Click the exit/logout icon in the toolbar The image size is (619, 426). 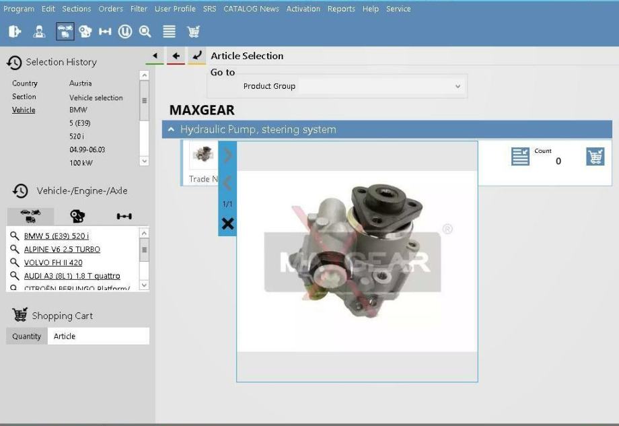[15, 32]
